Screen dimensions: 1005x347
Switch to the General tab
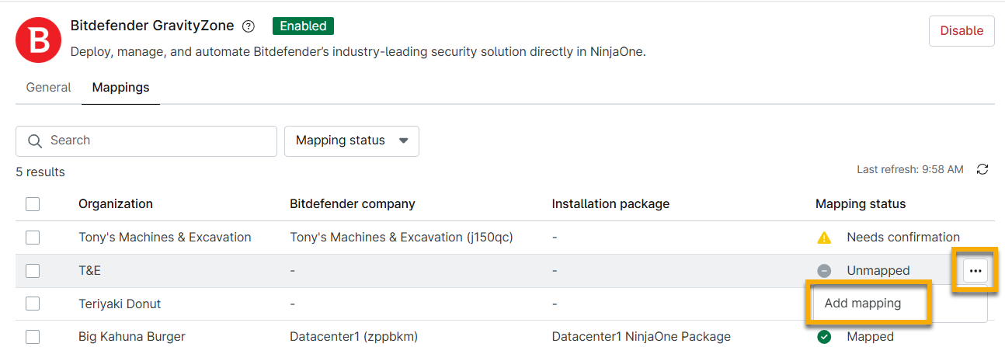pyautogui.click(x=48, y=88)
